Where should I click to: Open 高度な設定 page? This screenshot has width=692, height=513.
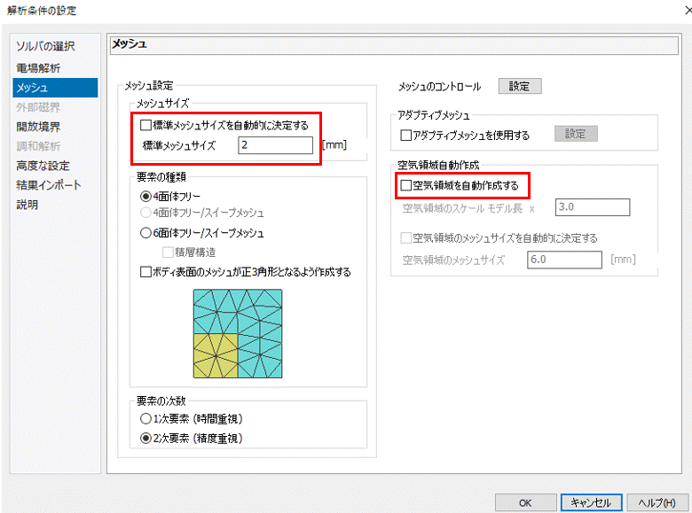click(x=42, y=165)
